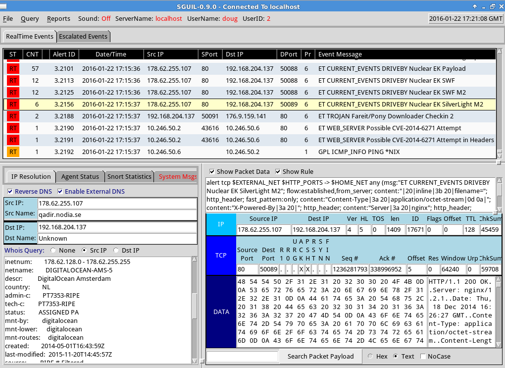Screen dimensions: 505x368
Task: Switch to the Escalated Events tab
Action: click(x=83, y=36)
